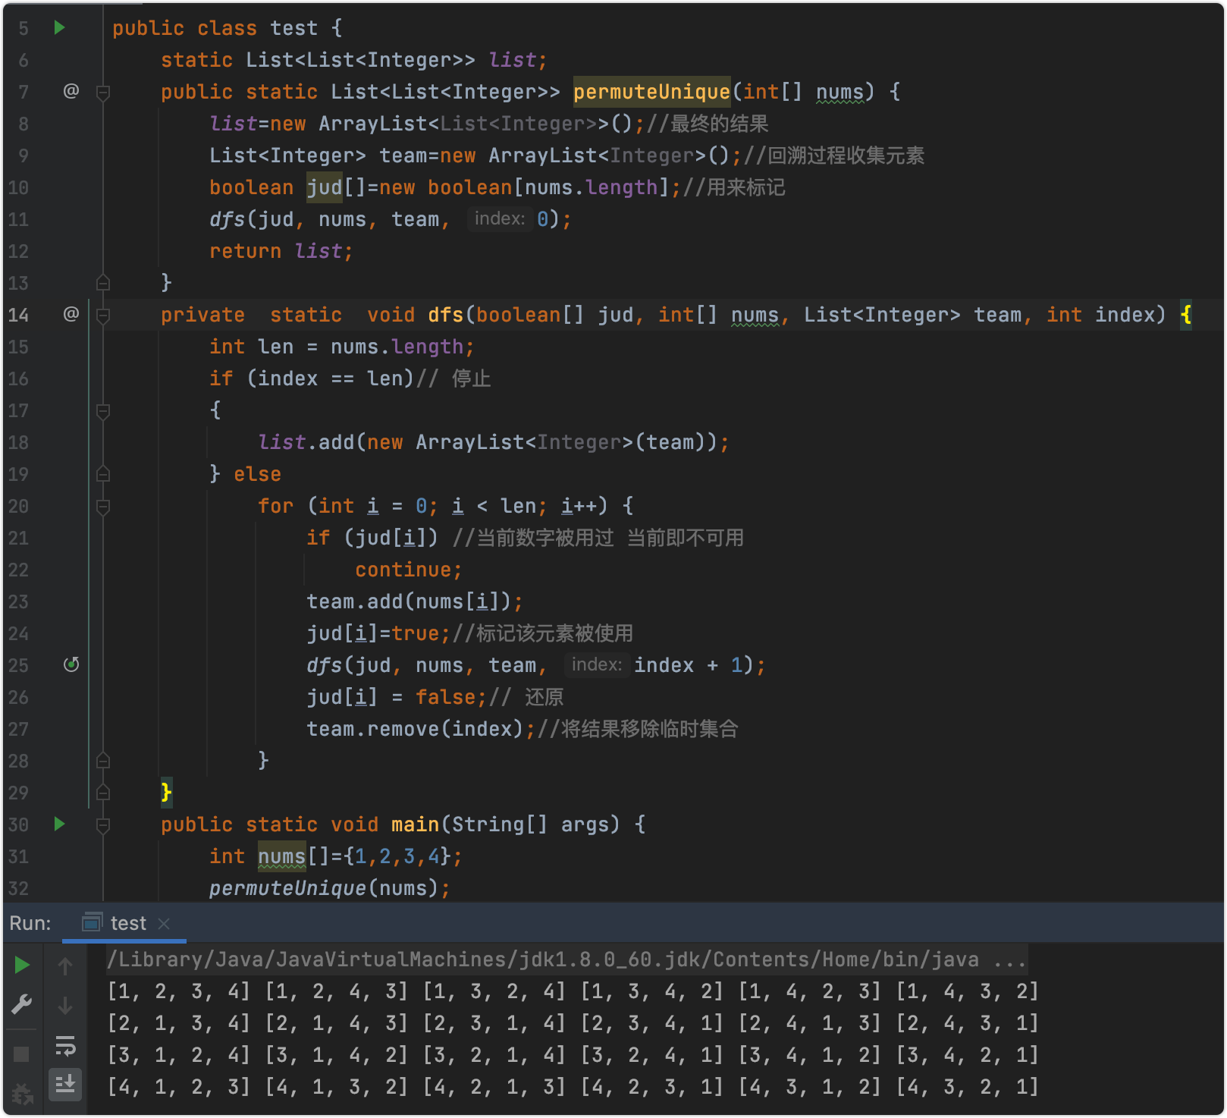Click the static list field declaration on line 6
Viewport: 1227px width, 1118px height.
tap(353, 60)
